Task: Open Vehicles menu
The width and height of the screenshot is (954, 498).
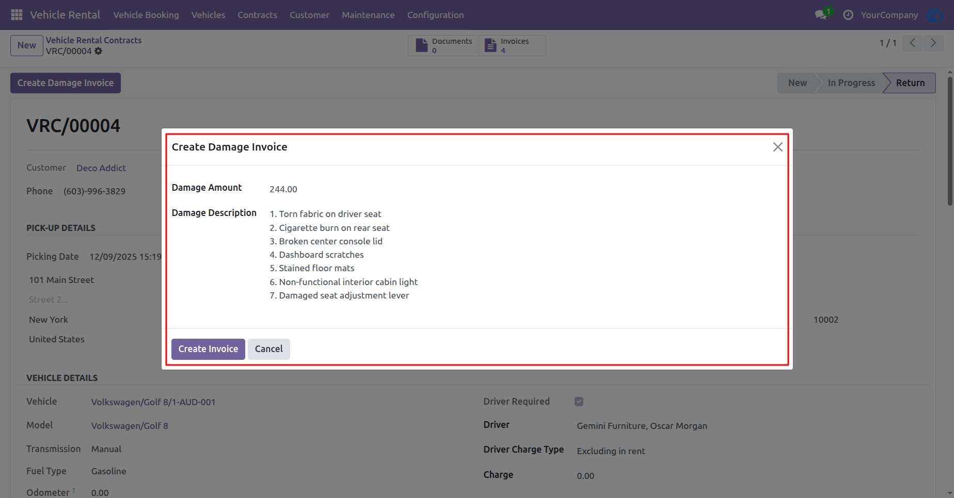Action: (x=208, y=15)
